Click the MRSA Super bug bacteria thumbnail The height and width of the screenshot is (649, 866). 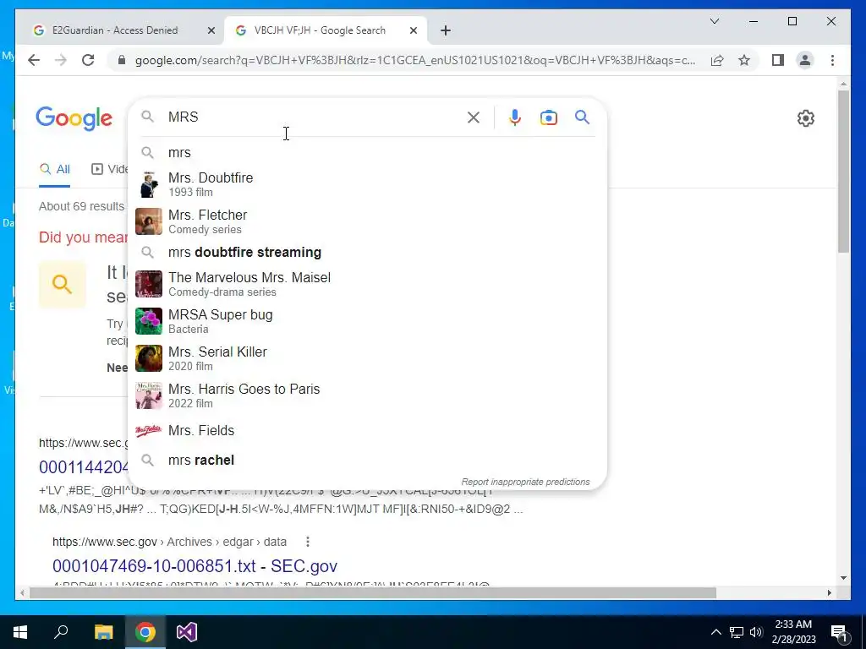(149, 321)
